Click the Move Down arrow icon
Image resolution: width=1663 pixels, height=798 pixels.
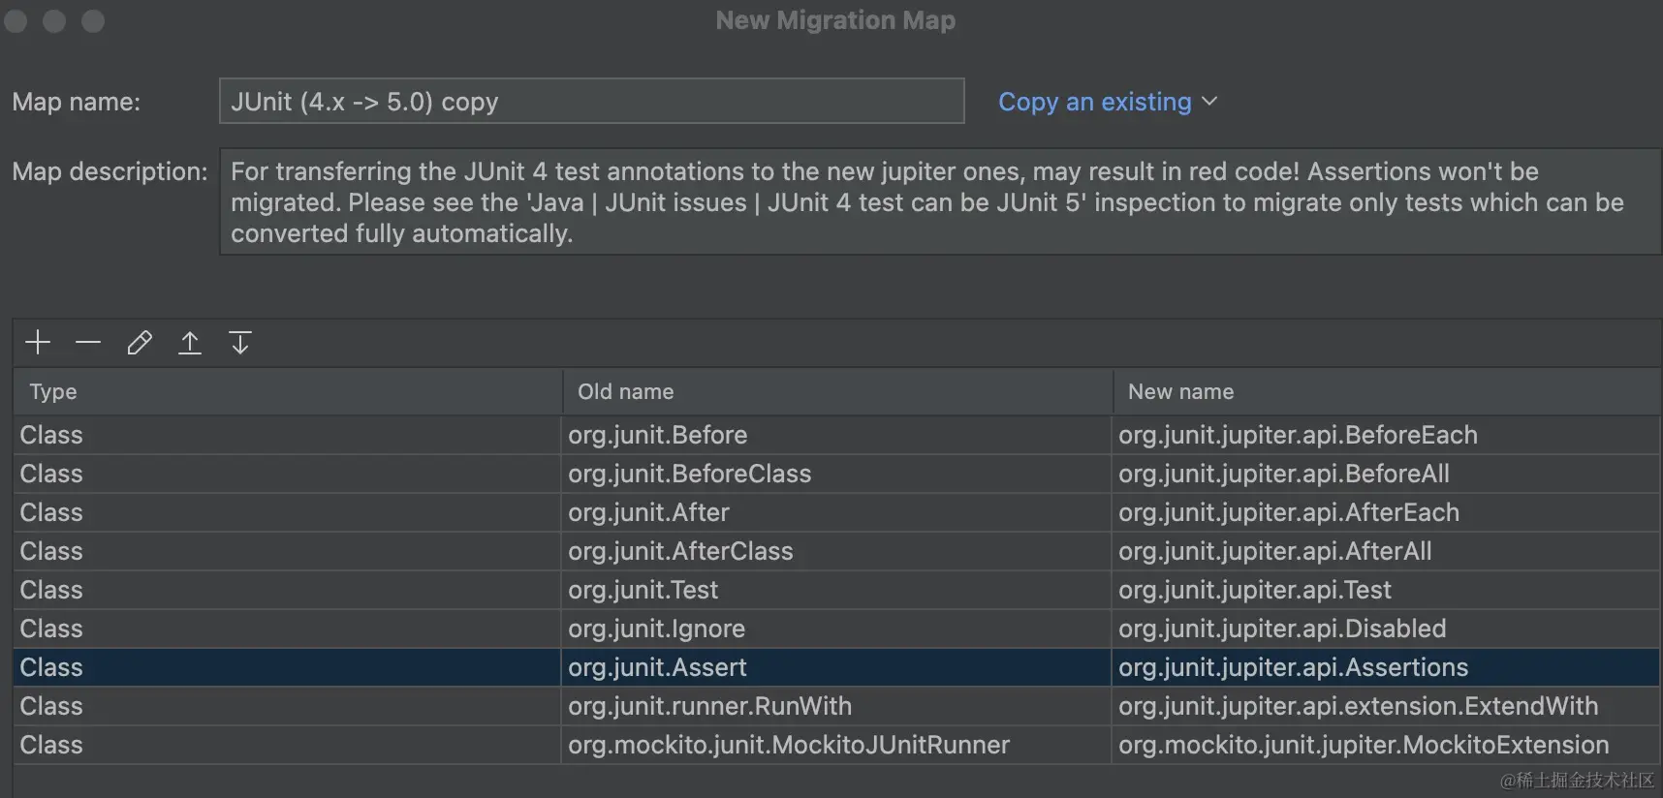[240, 343]
